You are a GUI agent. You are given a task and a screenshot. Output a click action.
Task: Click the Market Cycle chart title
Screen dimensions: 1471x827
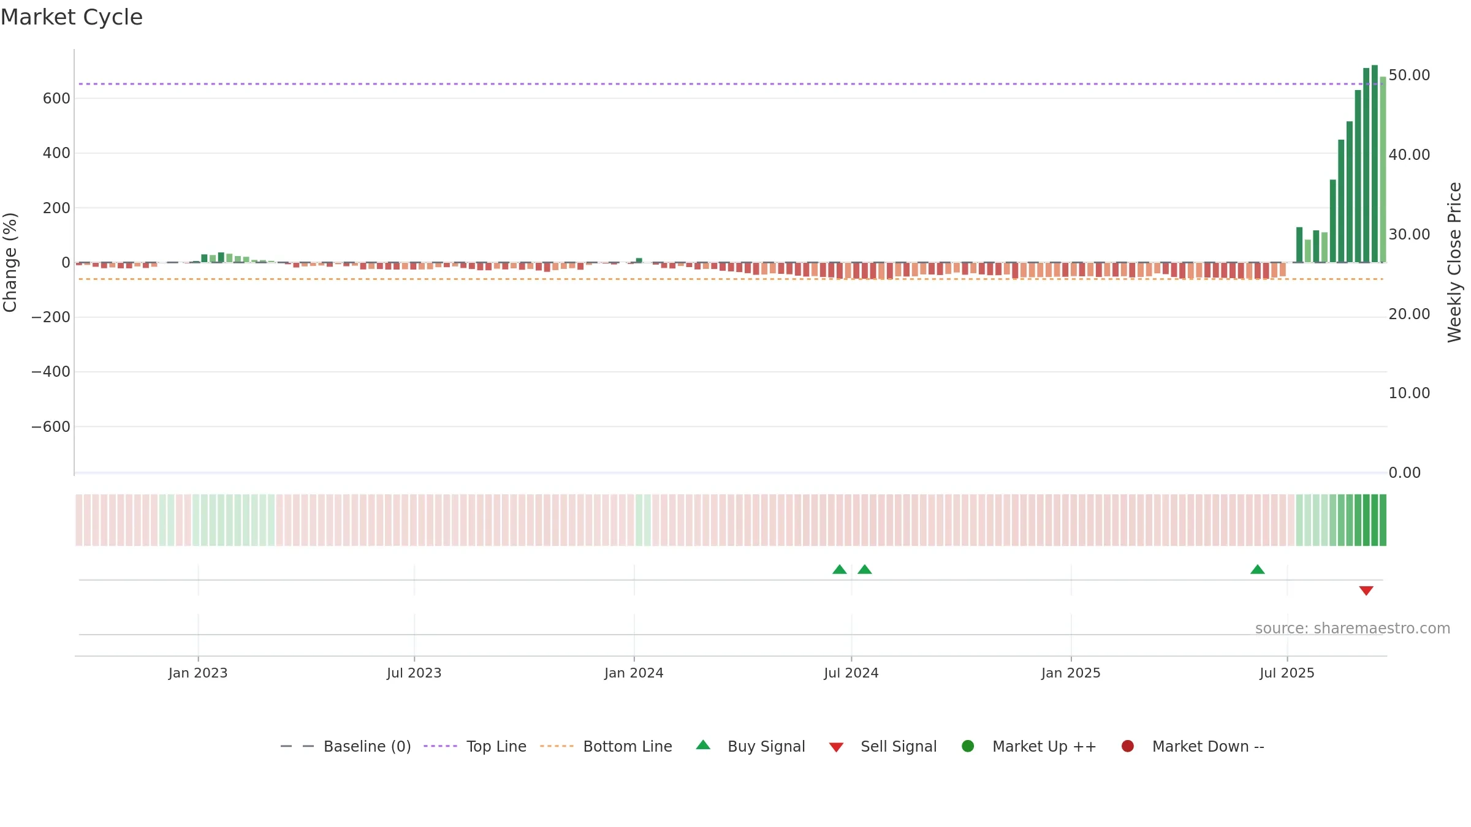tap(72, 17)
